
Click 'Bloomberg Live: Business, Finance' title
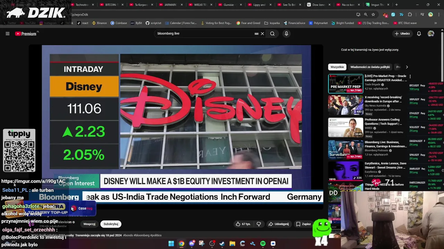(385, 144)
